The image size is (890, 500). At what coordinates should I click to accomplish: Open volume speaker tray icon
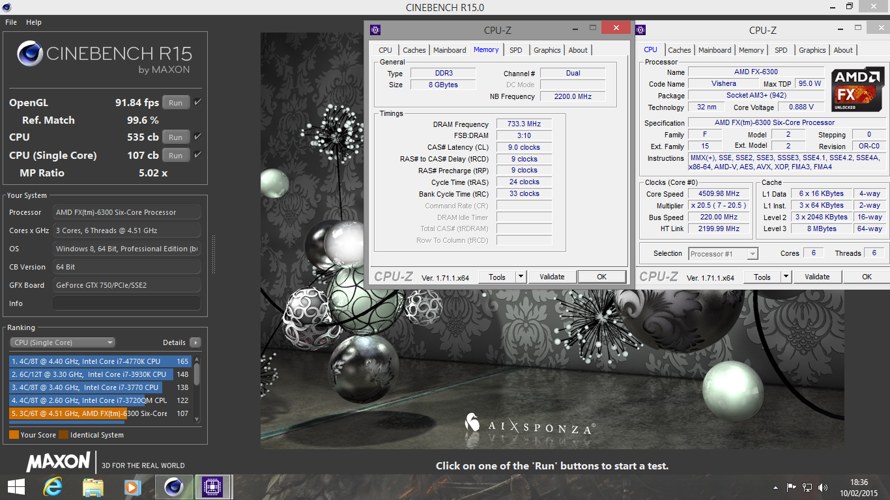[x=823, y=487]
